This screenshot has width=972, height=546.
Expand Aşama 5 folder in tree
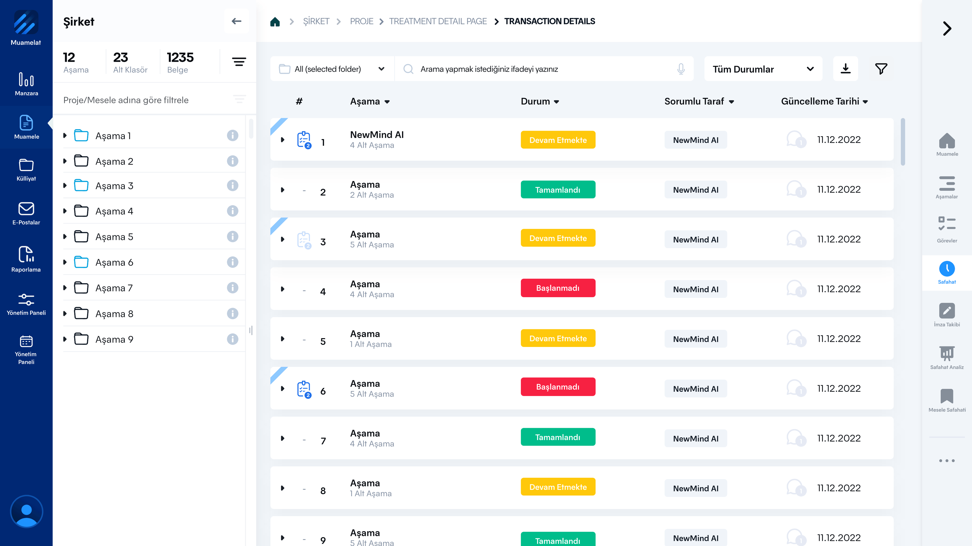tap(65, 237)
